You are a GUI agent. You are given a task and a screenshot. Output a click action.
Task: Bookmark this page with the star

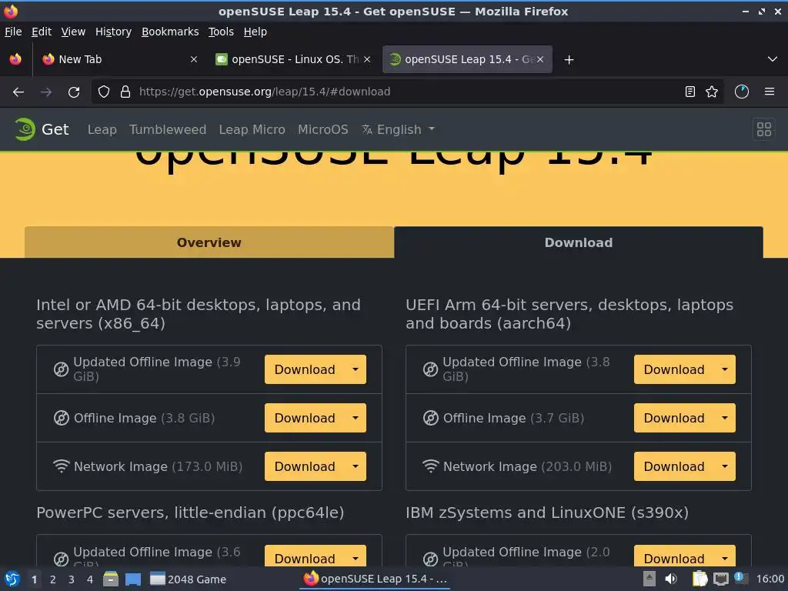point(712,92)
